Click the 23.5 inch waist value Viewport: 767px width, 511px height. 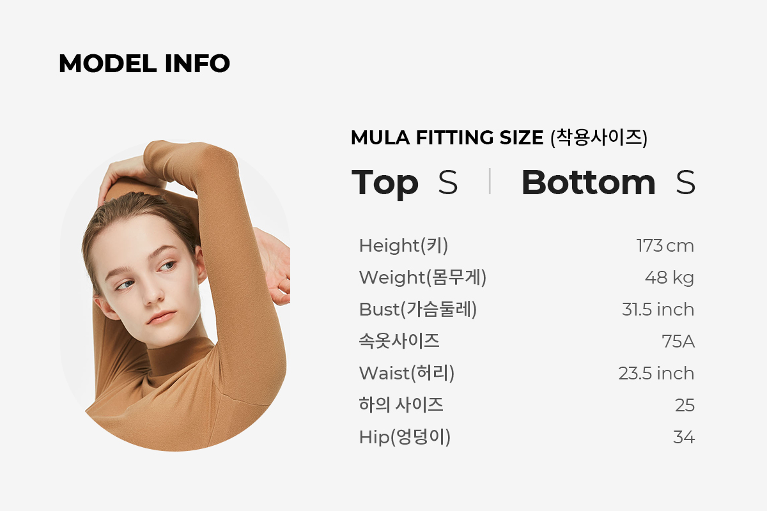(656, 374)
